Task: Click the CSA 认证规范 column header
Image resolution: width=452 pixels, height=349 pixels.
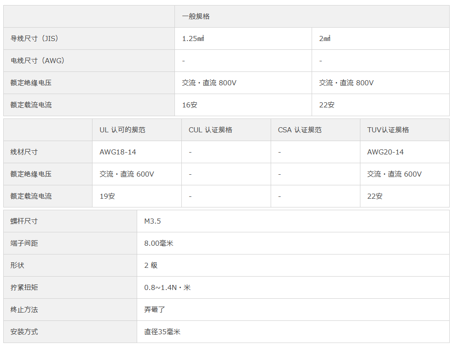Action: [300, 130]
